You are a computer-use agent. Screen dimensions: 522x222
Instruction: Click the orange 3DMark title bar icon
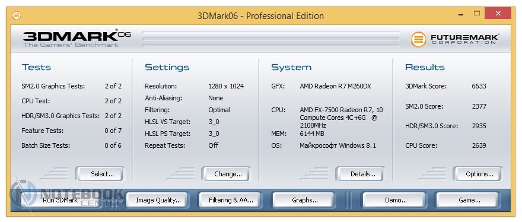click(17, 15)
